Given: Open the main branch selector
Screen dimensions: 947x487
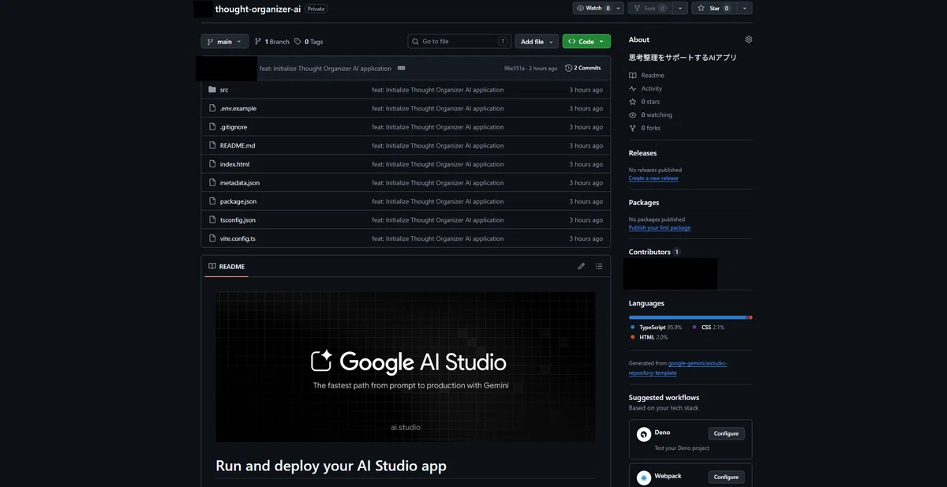Looking at the screenshot, I should click(225, 42).
